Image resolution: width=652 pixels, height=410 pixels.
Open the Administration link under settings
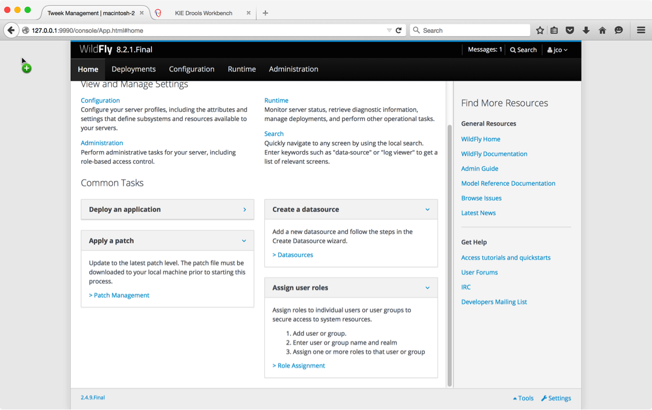(102, 143)
